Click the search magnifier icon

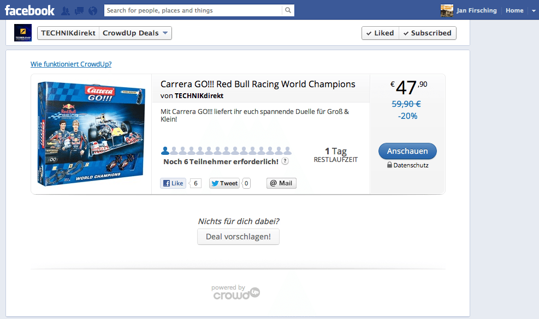288,10
